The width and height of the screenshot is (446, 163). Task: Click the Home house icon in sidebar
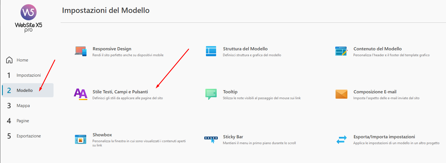tap(9, 60)
